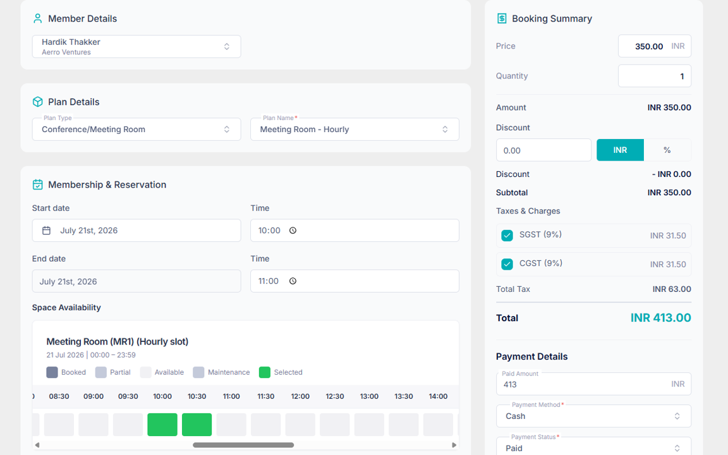Select the 13:00 available time slot
Image resolution: width=728 pixels, height=455 pixels.
coord(369,425)
